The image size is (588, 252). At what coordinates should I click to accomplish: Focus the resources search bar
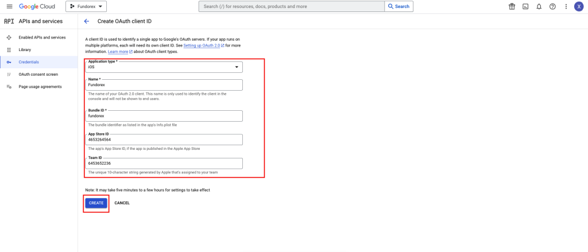point(291,6)
